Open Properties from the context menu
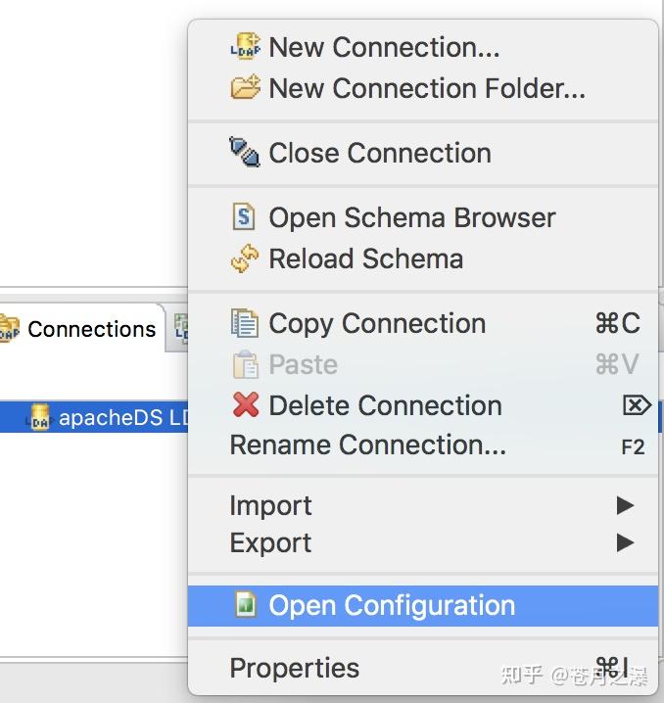The image size is (664, 703). click(295, 668)
